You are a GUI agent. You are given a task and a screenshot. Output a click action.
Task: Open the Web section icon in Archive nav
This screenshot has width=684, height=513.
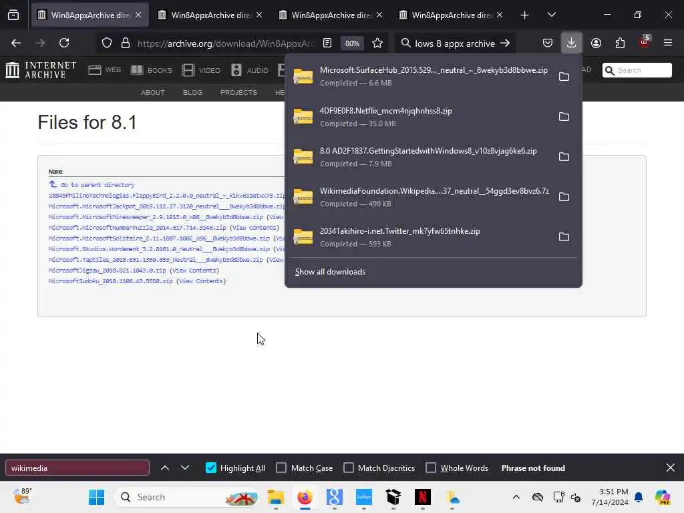pos(104,69)
